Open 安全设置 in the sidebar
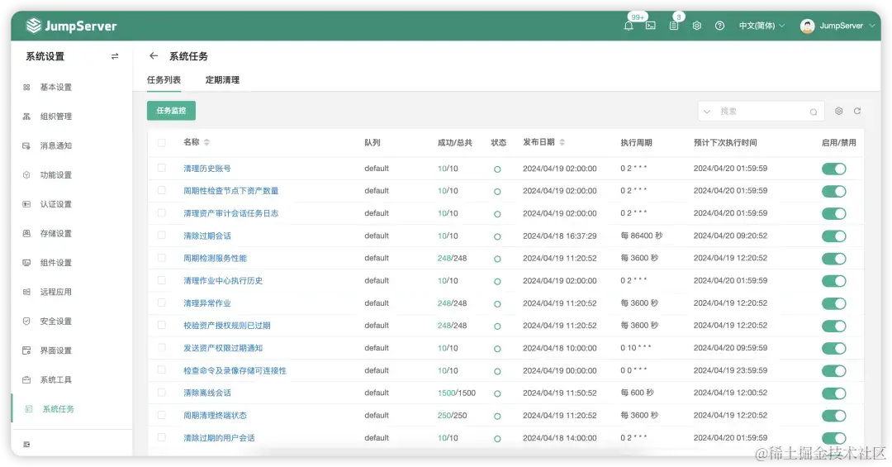 56,322
